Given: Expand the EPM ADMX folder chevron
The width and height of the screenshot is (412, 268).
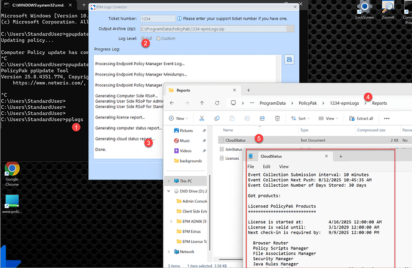Looking at the screenshot, I should (171, 221).
